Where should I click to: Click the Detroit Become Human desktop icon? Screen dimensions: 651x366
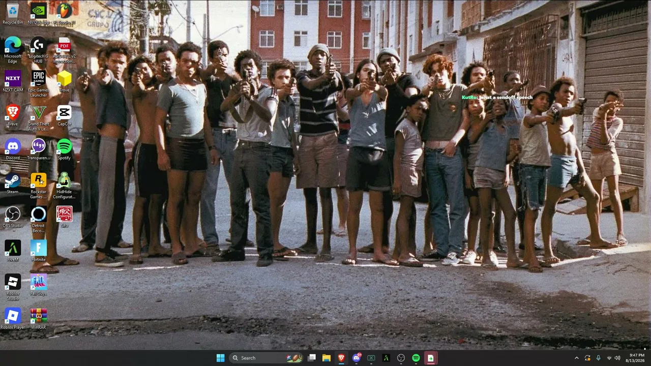tap(38, 220)
